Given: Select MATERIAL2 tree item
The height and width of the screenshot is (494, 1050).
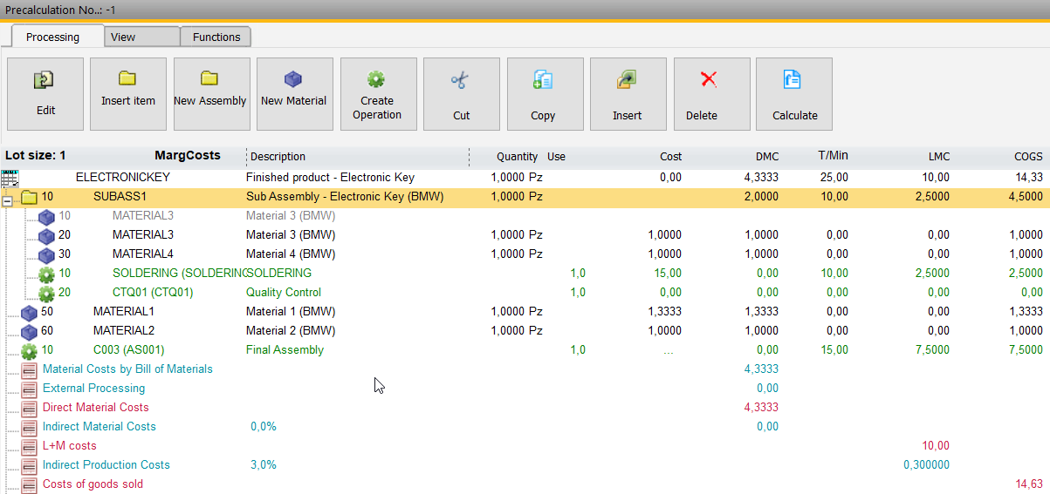Looking at the screenshot, I should pos(124,331).
